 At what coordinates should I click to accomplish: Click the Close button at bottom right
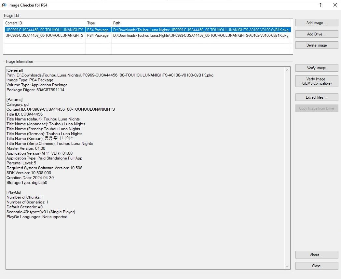[317, 266]
